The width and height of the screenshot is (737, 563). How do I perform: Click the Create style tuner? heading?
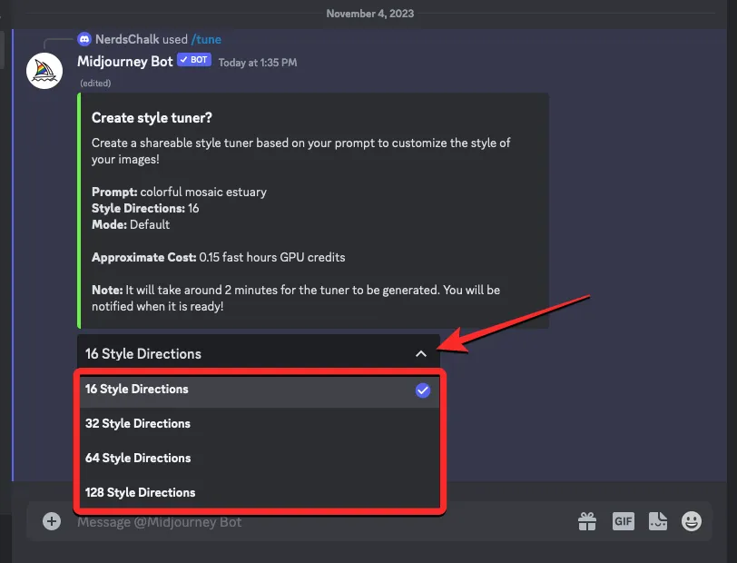152,117
